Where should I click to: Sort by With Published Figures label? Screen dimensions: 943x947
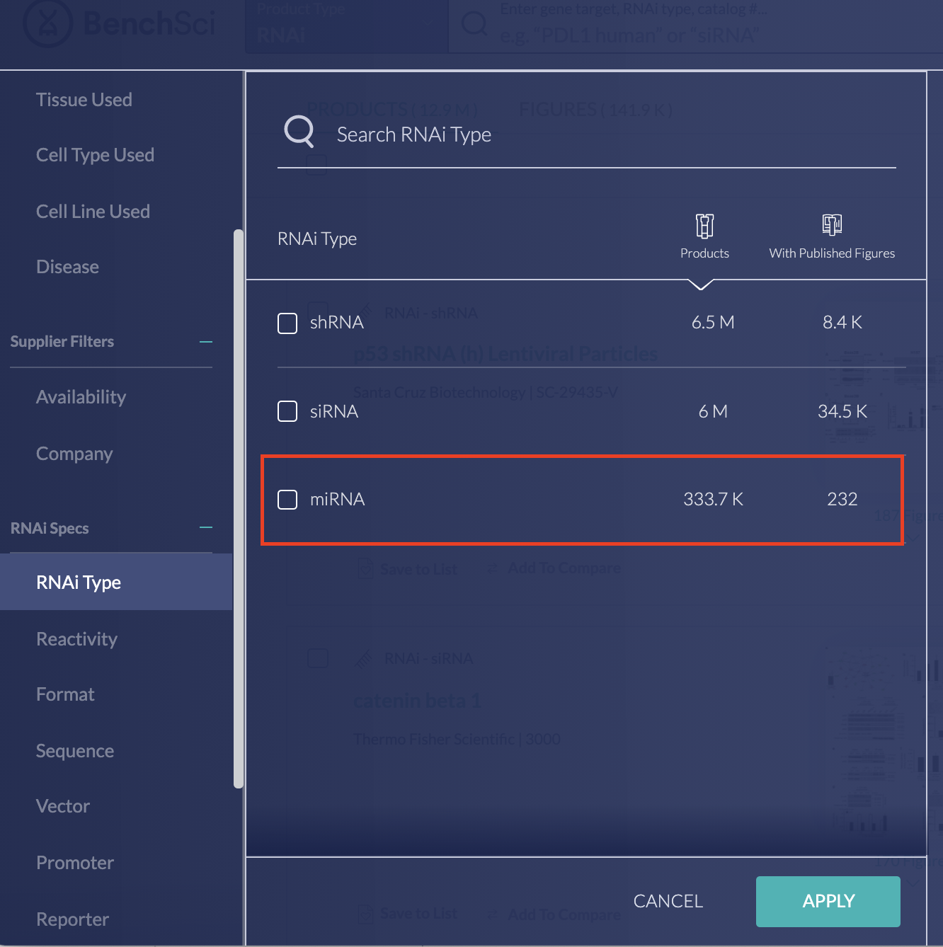click(832, 253)
